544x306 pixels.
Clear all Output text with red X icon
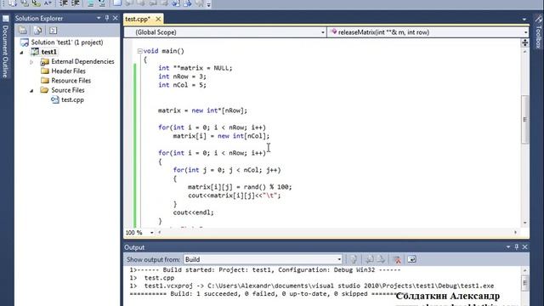click(397, 259)
